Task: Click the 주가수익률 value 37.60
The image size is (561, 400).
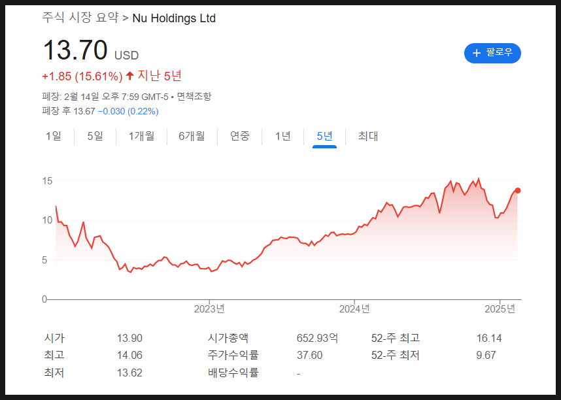Action: (309, 356)
